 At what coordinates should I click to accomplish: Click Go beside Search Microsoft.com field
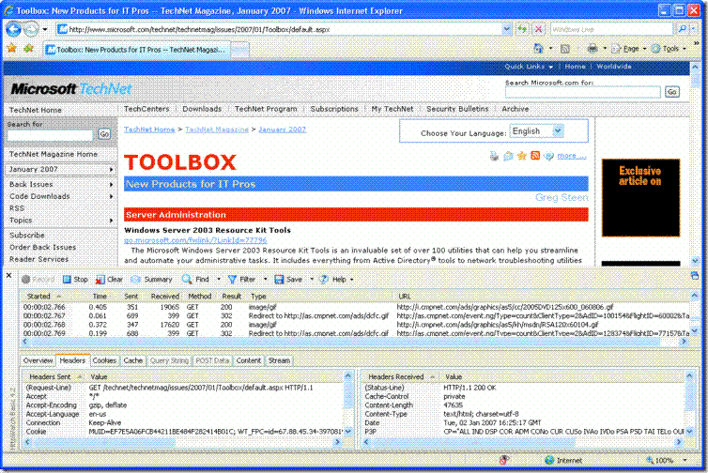click(x=672, y=92)
